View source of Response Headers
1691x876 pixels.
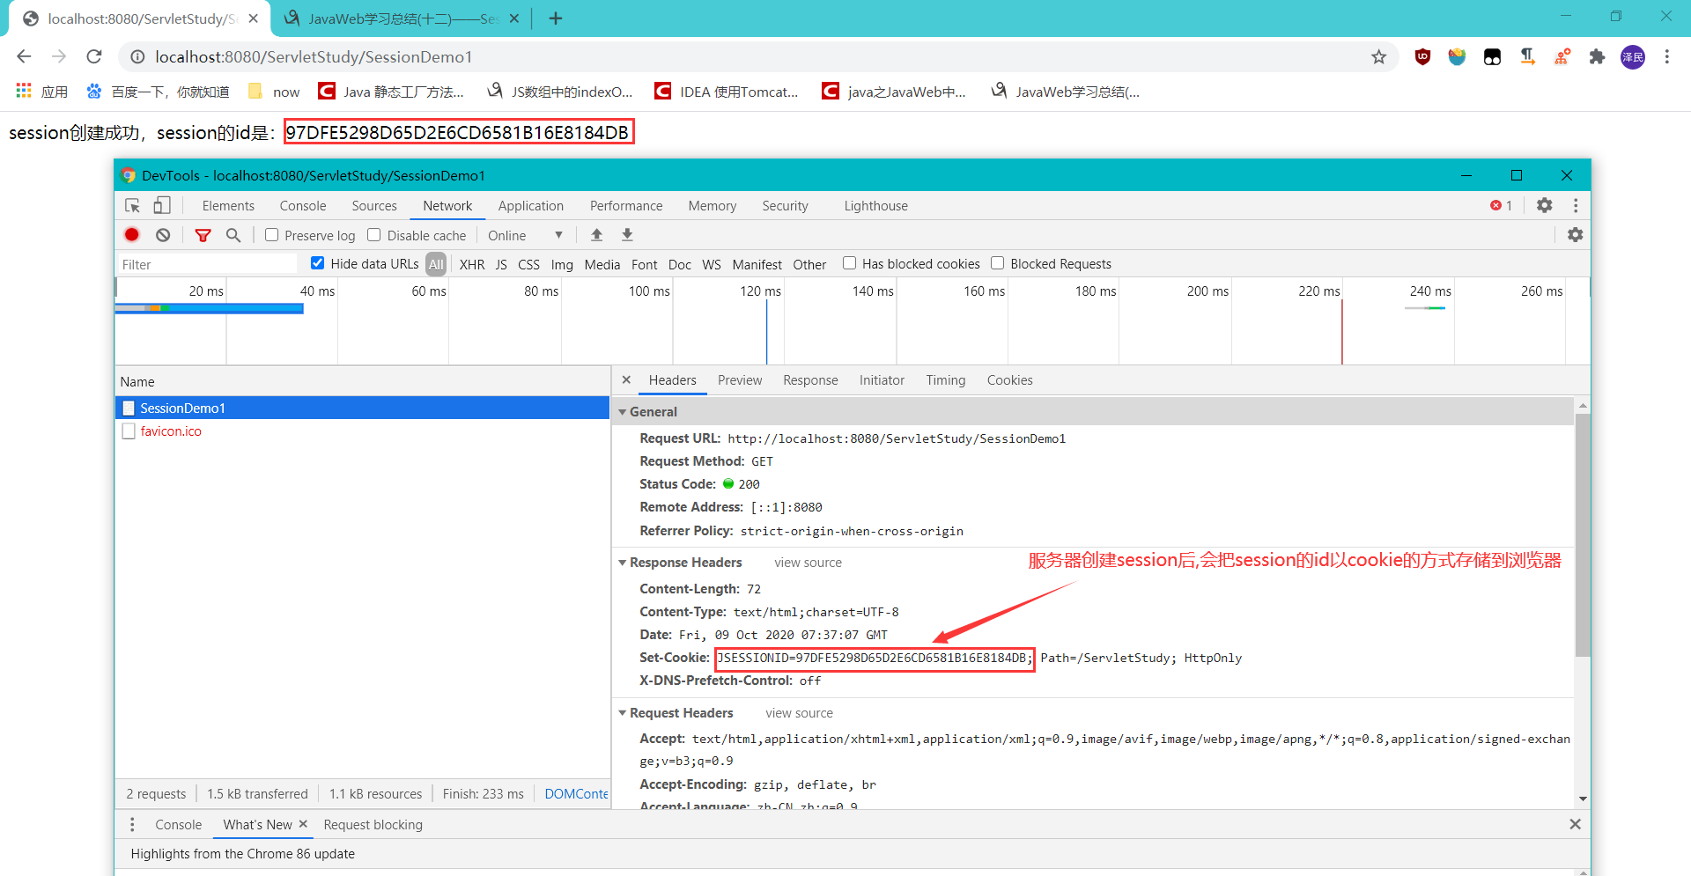tap(808, 562)
